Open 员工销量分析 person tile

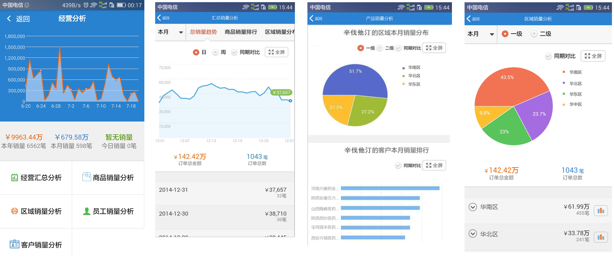108,211
